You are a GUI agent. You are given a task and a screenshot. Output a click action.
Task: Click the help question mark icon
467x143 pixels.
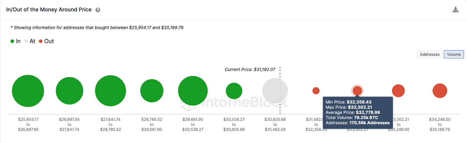[98, 10]
